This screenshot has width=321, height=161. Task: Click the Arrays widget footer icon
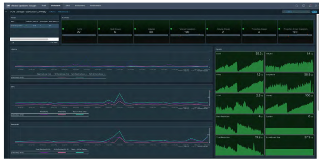[13, 43]
